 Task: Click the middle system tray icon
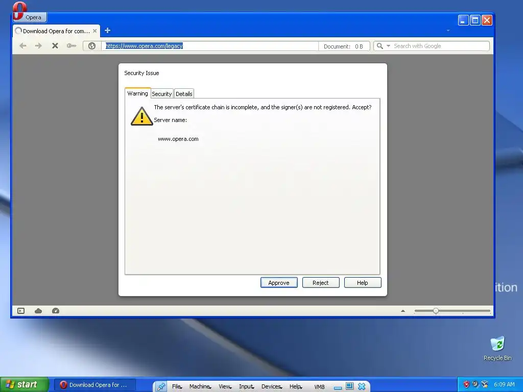[476, 384]
